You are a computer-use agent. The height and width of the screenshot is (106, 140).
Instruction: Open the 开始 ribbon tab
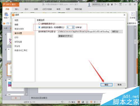point(7,9)
